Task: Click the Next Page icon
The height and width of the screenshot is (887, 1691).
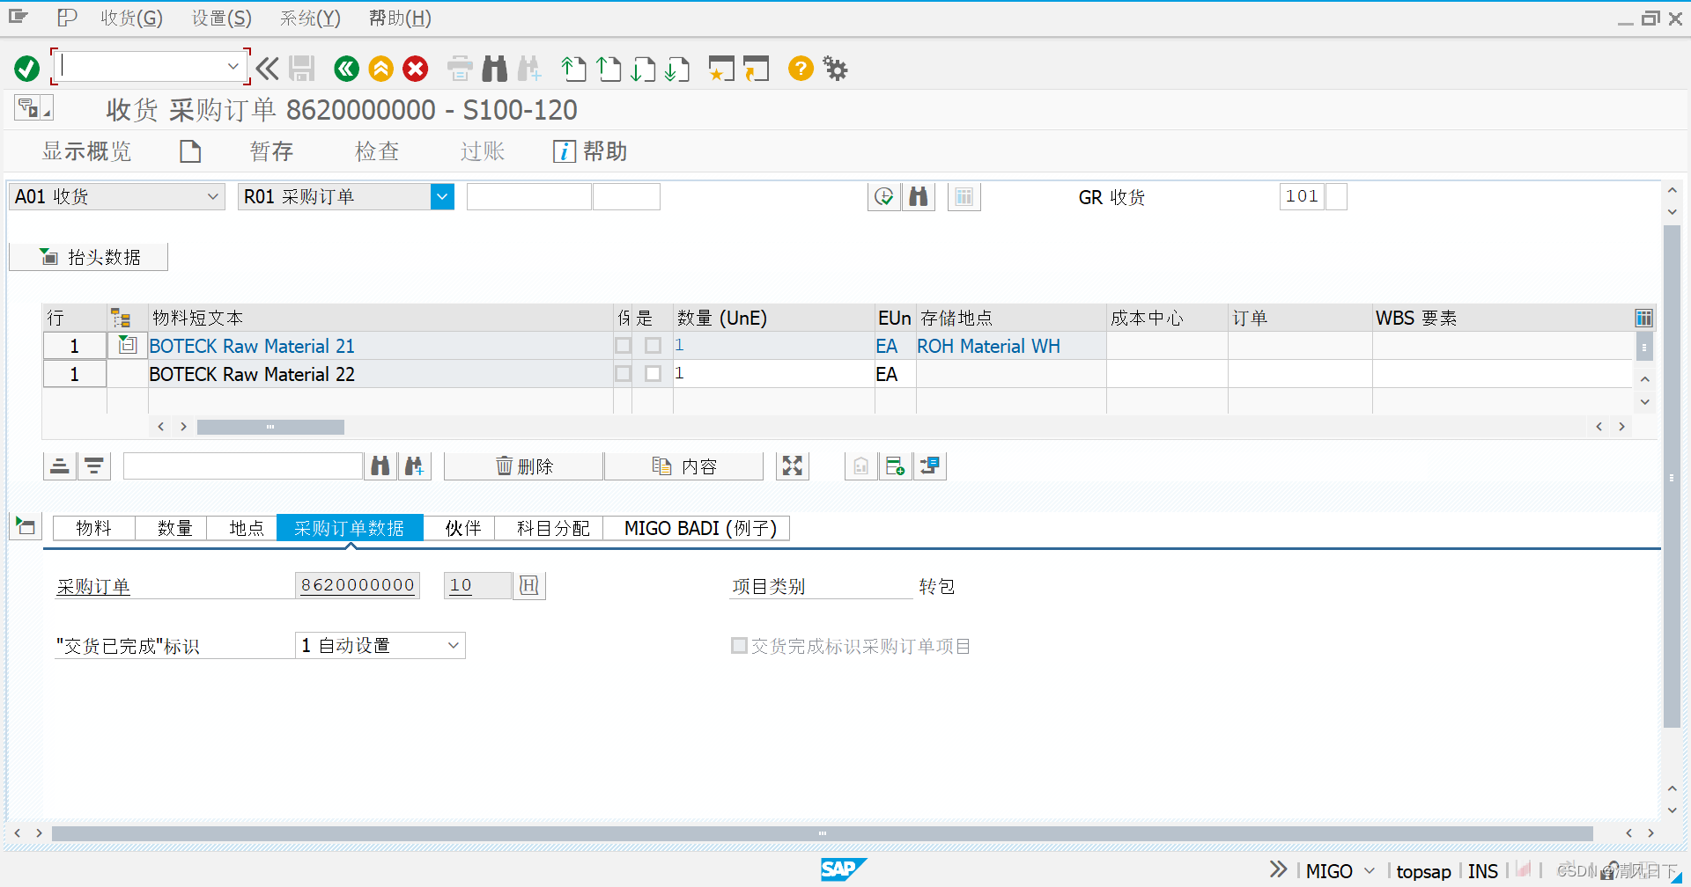Action: (x=643, y=69)
